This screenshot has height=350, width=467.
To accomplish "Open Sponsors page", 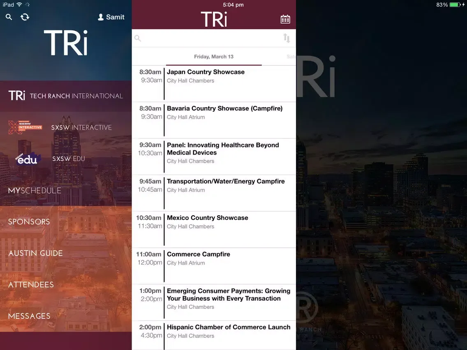I will click(66, 222).
